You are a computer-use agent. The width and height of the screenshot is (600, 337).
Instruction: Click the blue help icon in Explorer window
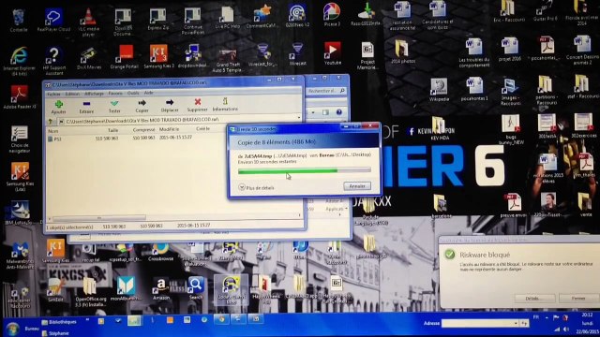(x=339, y=112)
